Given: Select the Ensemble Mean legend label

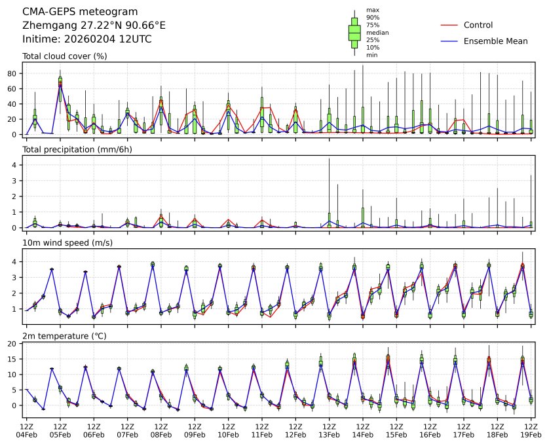Looking at the screenshot, I should [x=495, y=41].
